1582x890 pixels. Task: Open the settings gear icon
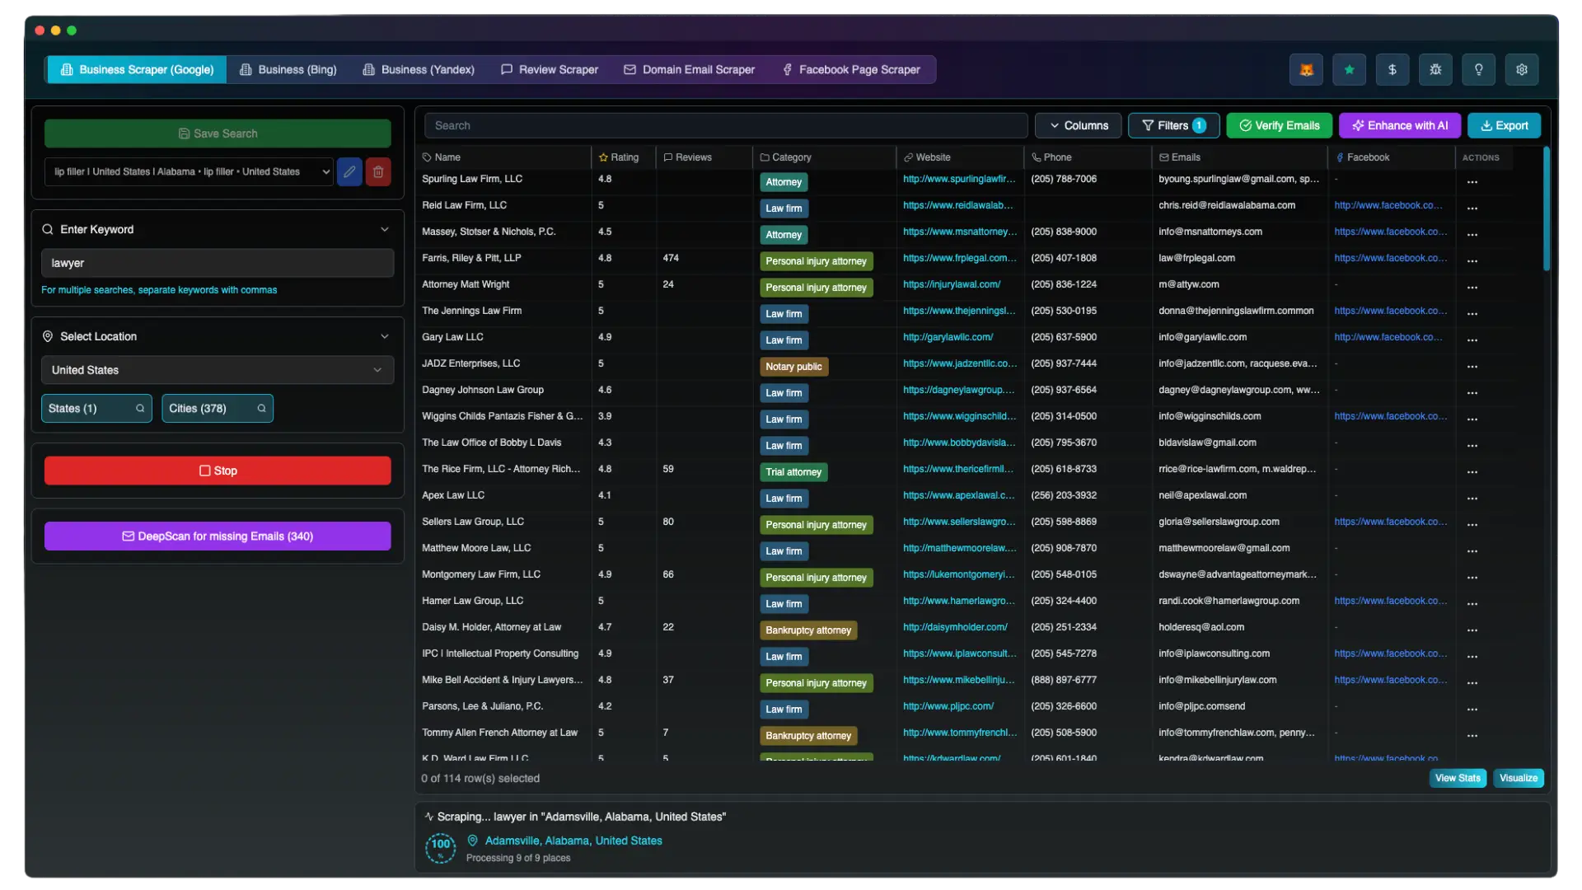[1521, 69]
